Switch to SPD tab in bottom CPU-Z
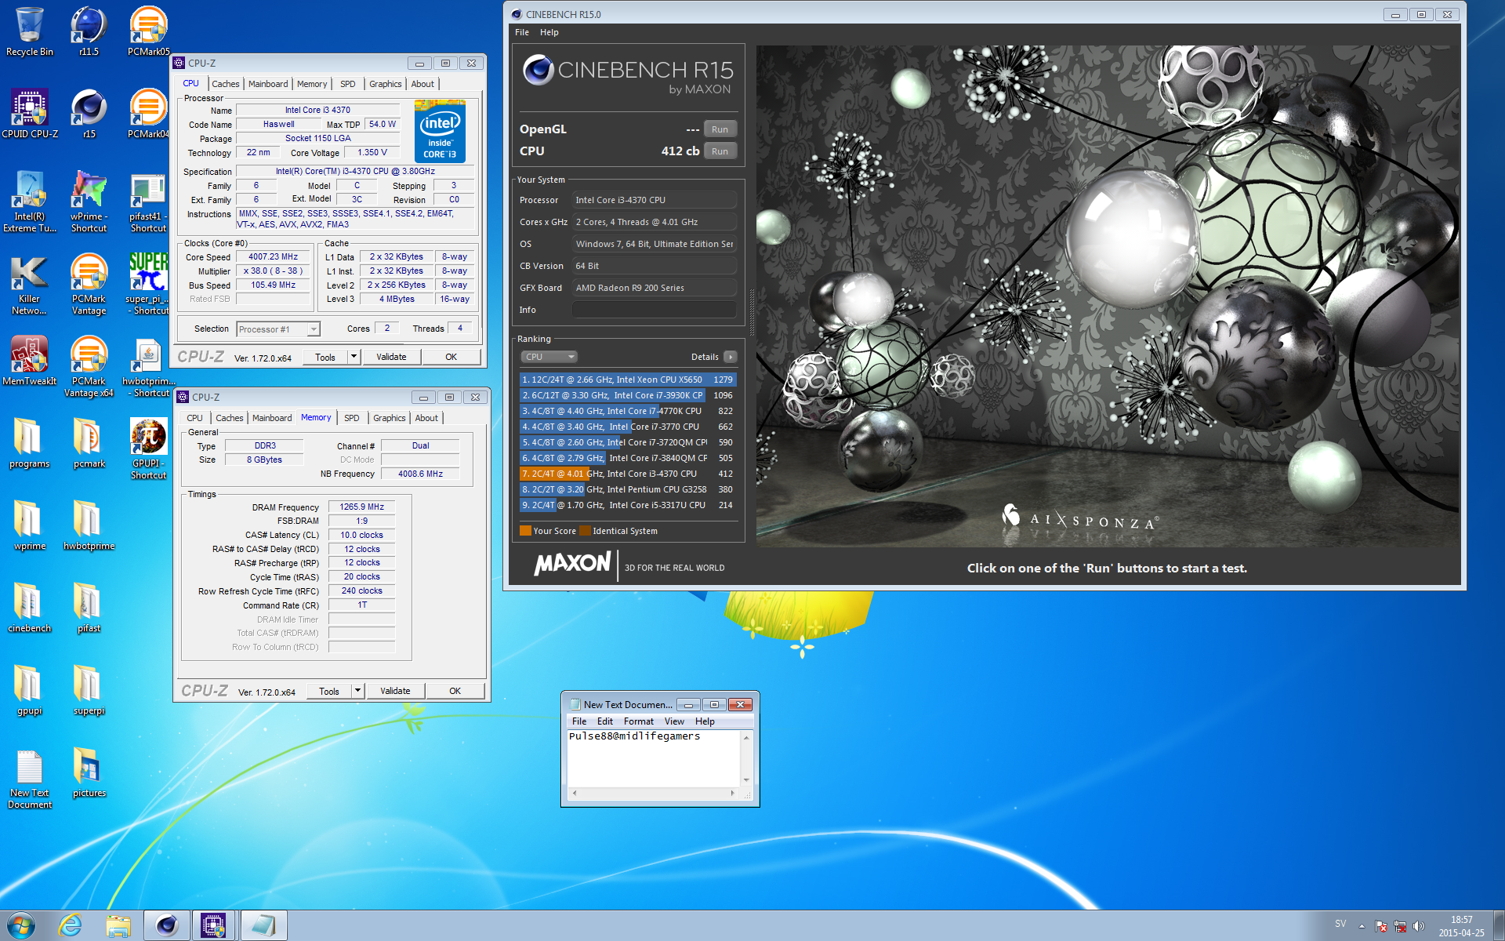 [x=352, y=418]
